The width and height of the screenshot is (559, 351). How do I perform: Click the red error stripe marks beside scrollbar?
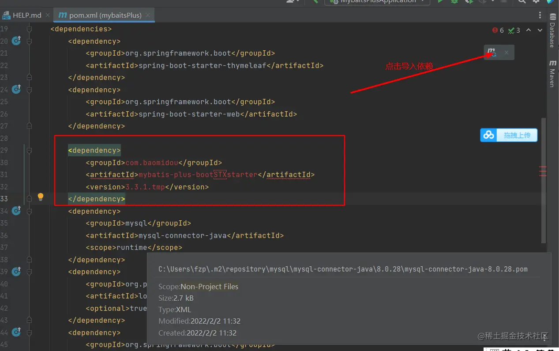click(543, 171)
